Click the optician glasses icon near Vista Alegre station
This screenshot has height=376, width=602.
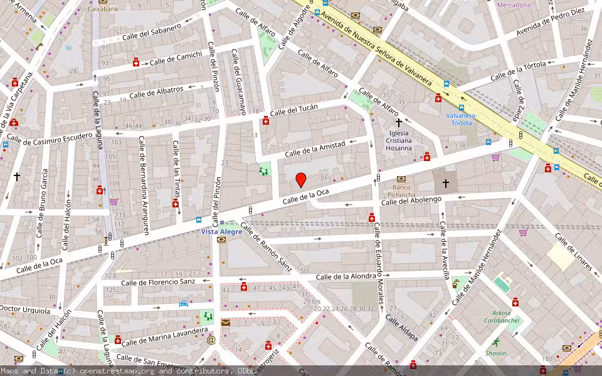click(x=221, y=239)
